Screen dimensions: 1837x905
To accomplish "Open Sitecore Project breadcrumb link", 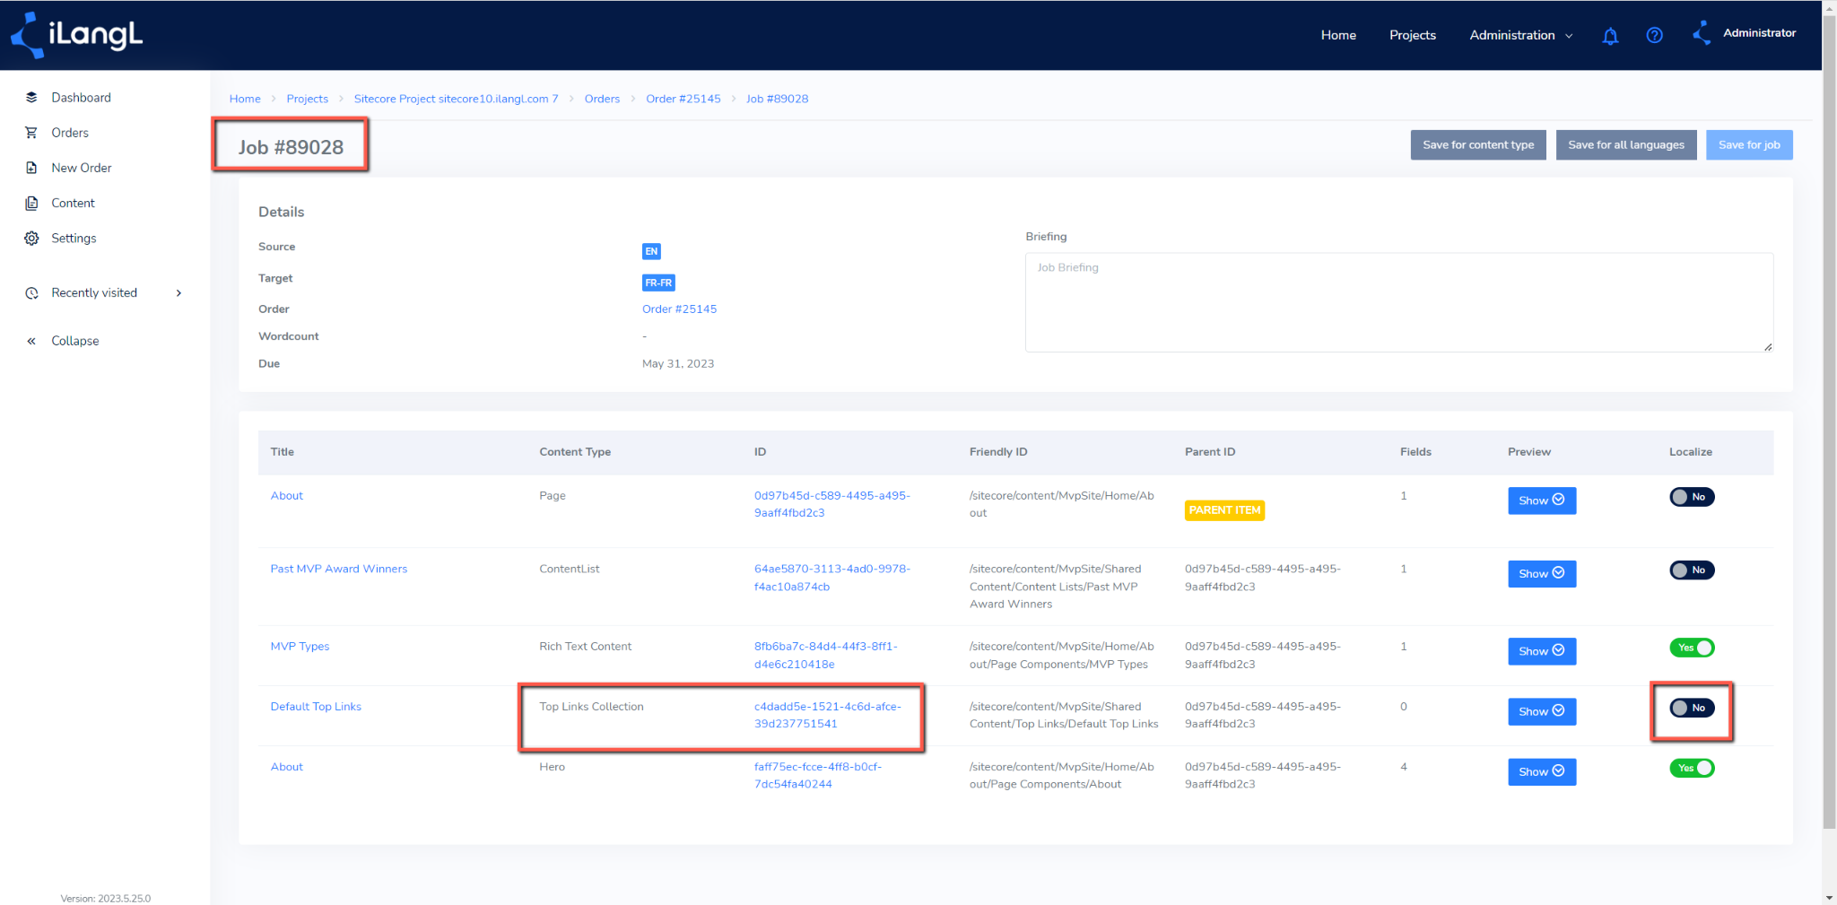I will coord(456,99).
